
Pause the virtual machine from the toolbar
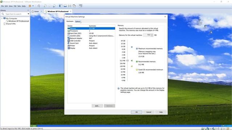[30, 6]
